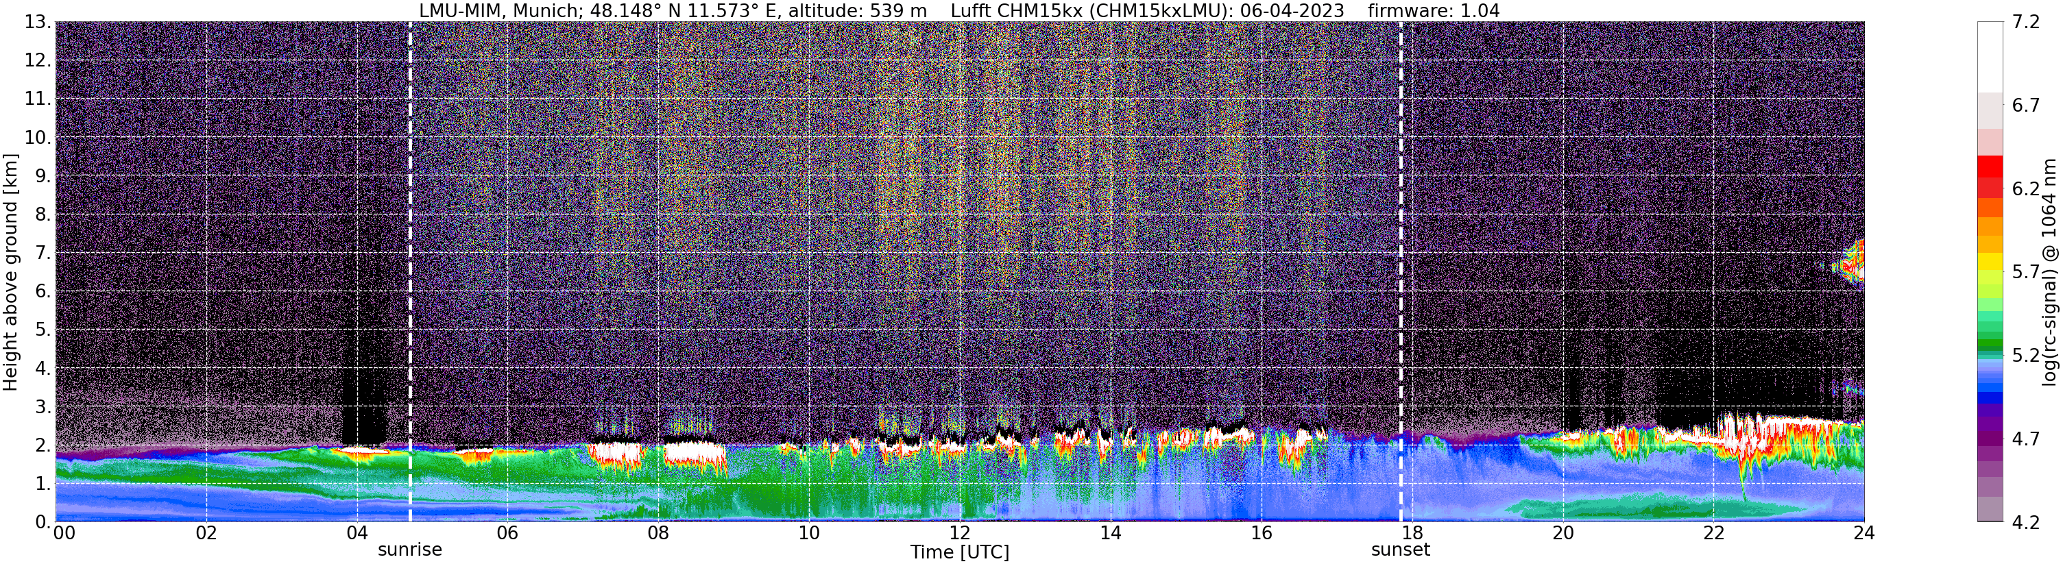Click the '7.' height tick label

42,252
